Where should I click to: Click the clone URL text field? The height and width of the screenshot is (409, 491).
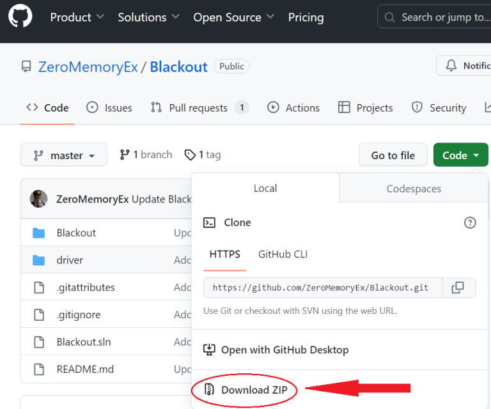pyautogui.click(x=323, y=288)
